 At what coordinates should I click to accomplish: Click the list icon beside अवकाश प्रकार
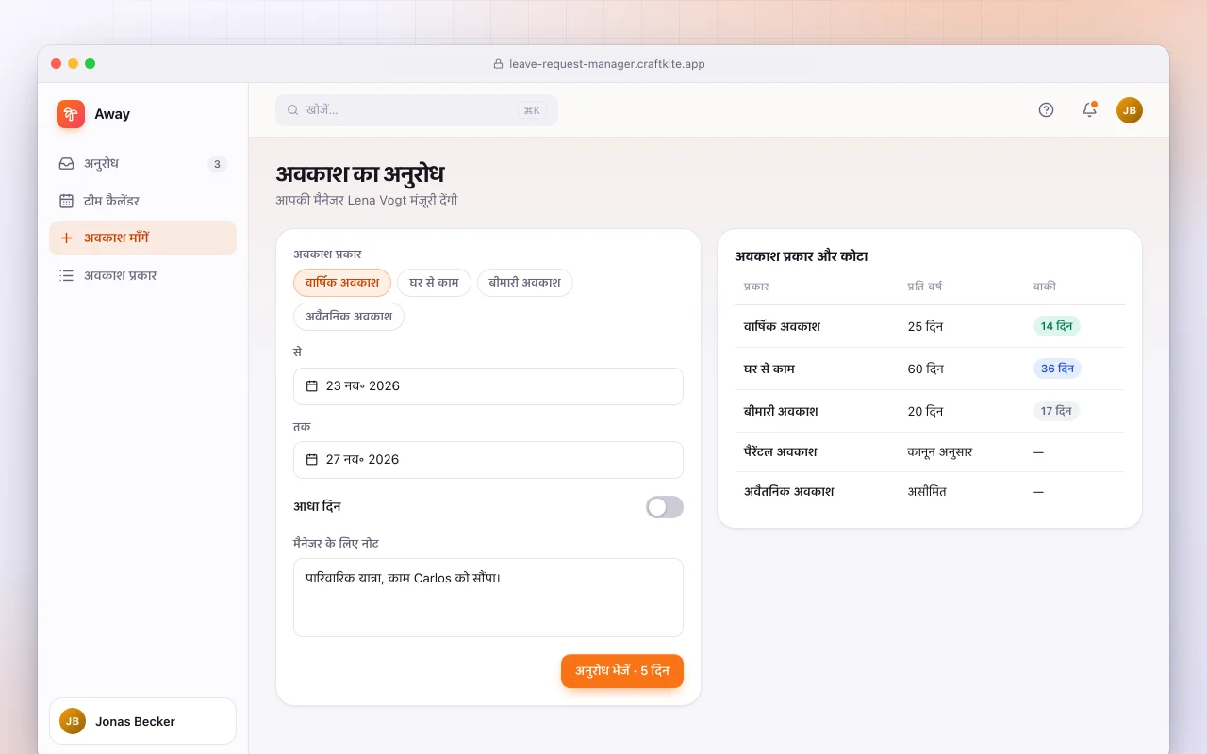pyautogui.click(x=66, y=276)
